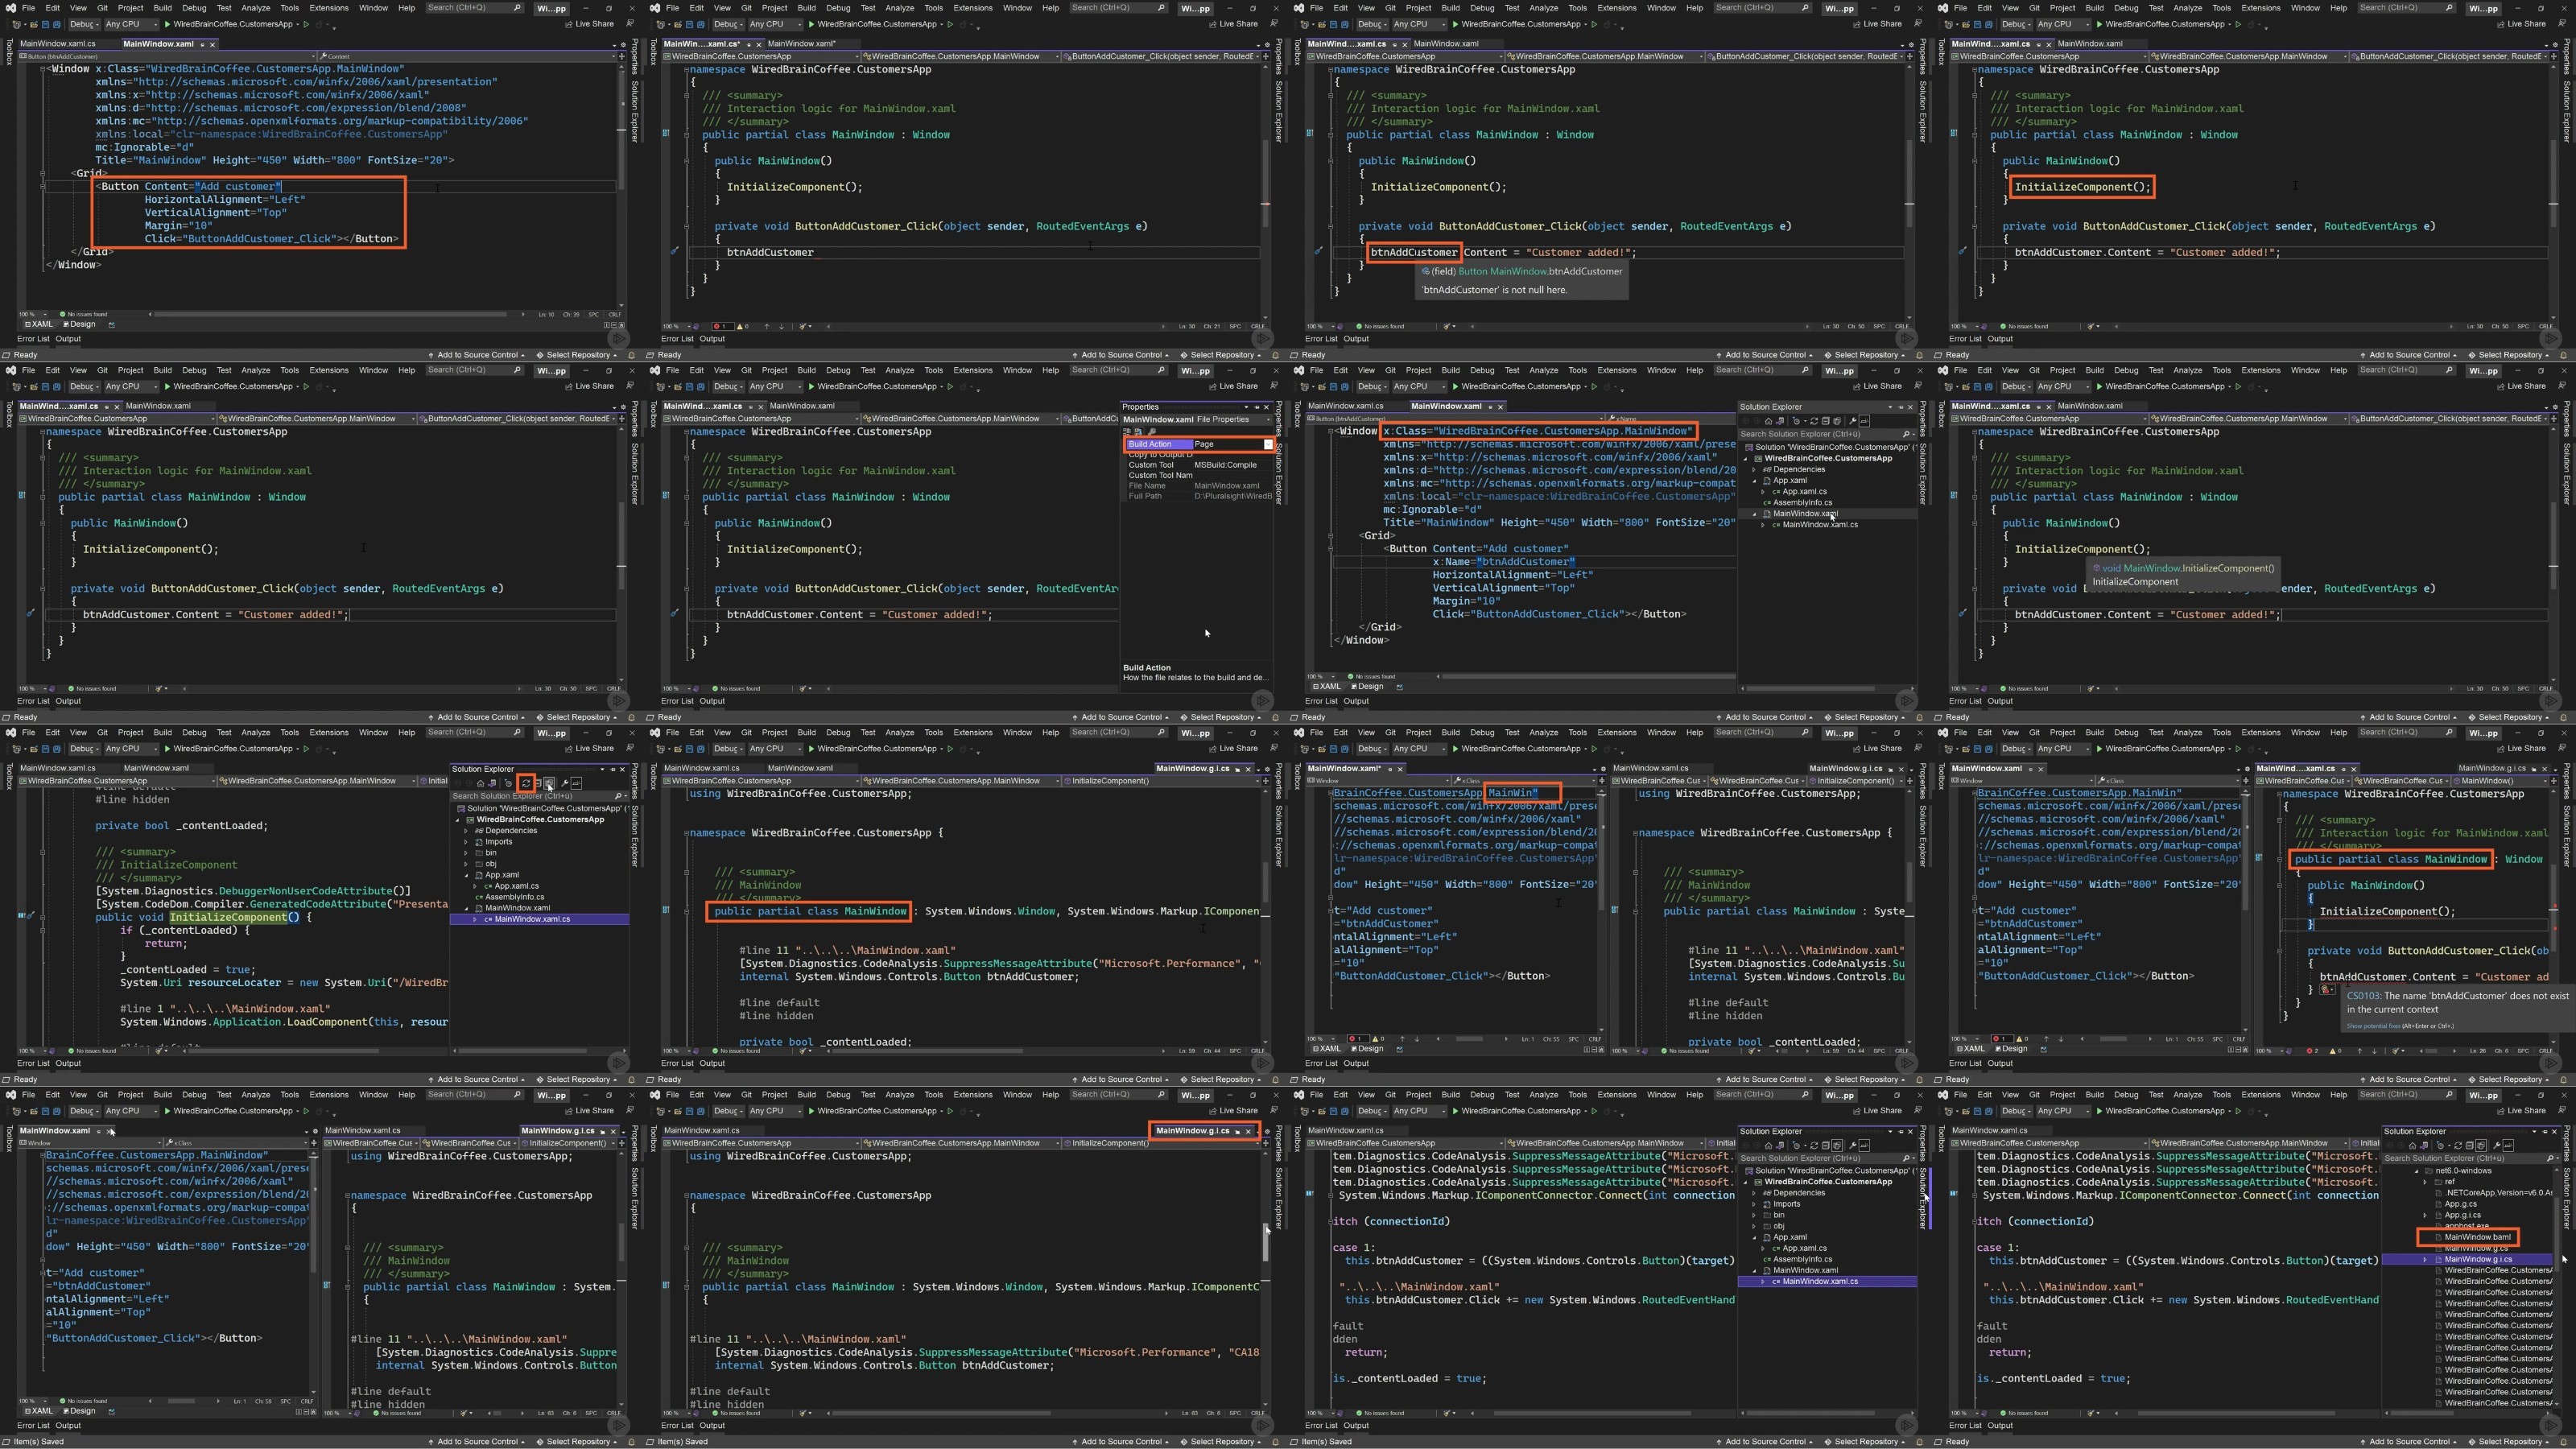Click Collapse All icon in Solution Explorer listing MainWindow.baml
This screenshot has width=2576, height=1449.
(x=2470, y=1146)
